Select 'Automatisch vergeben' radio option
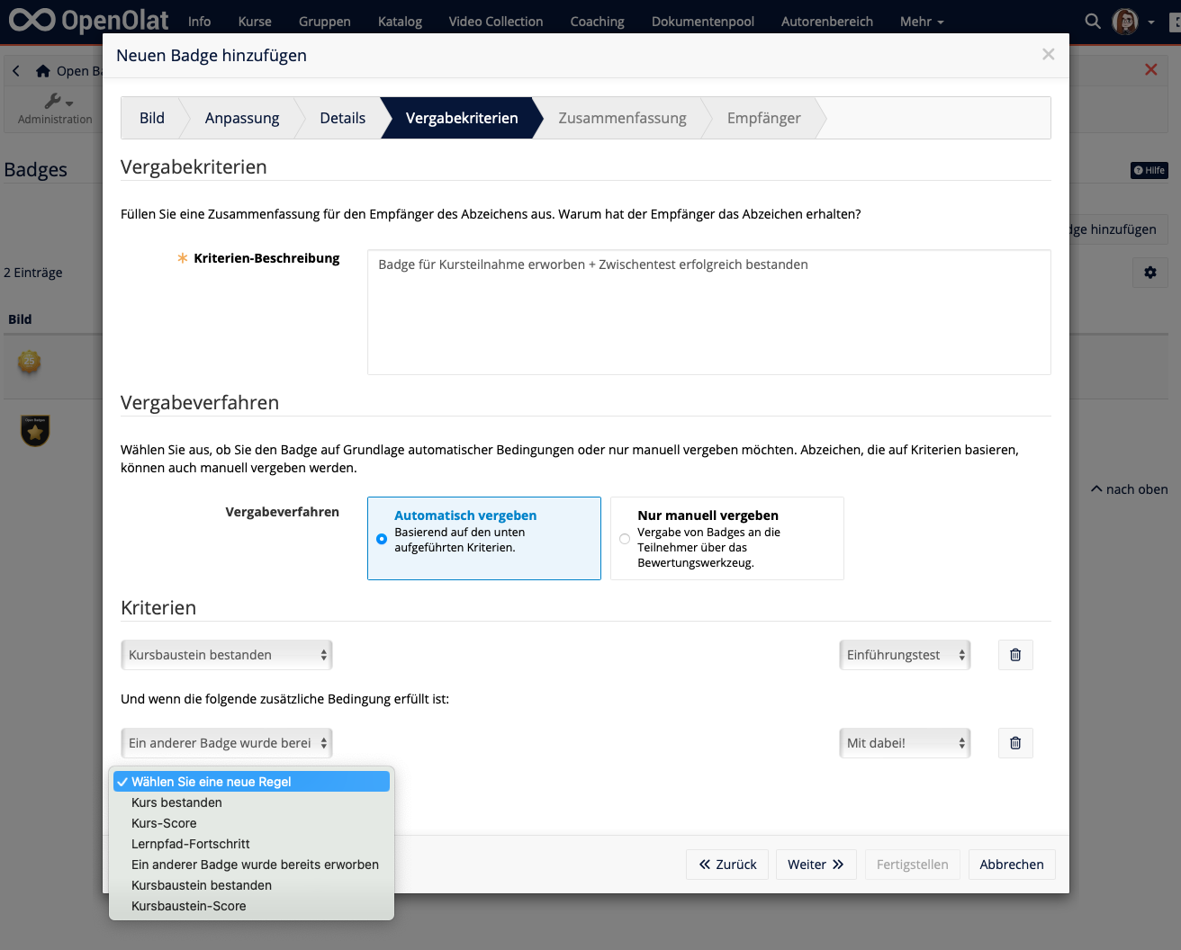Image resolution: width=1181 pixels, height=950 pixels. coord(382,539)
